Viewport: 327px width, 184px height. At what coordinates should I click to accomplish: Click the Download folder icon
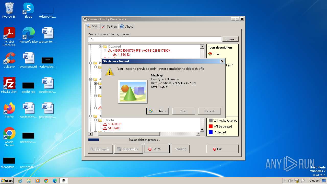click(105, 47)
